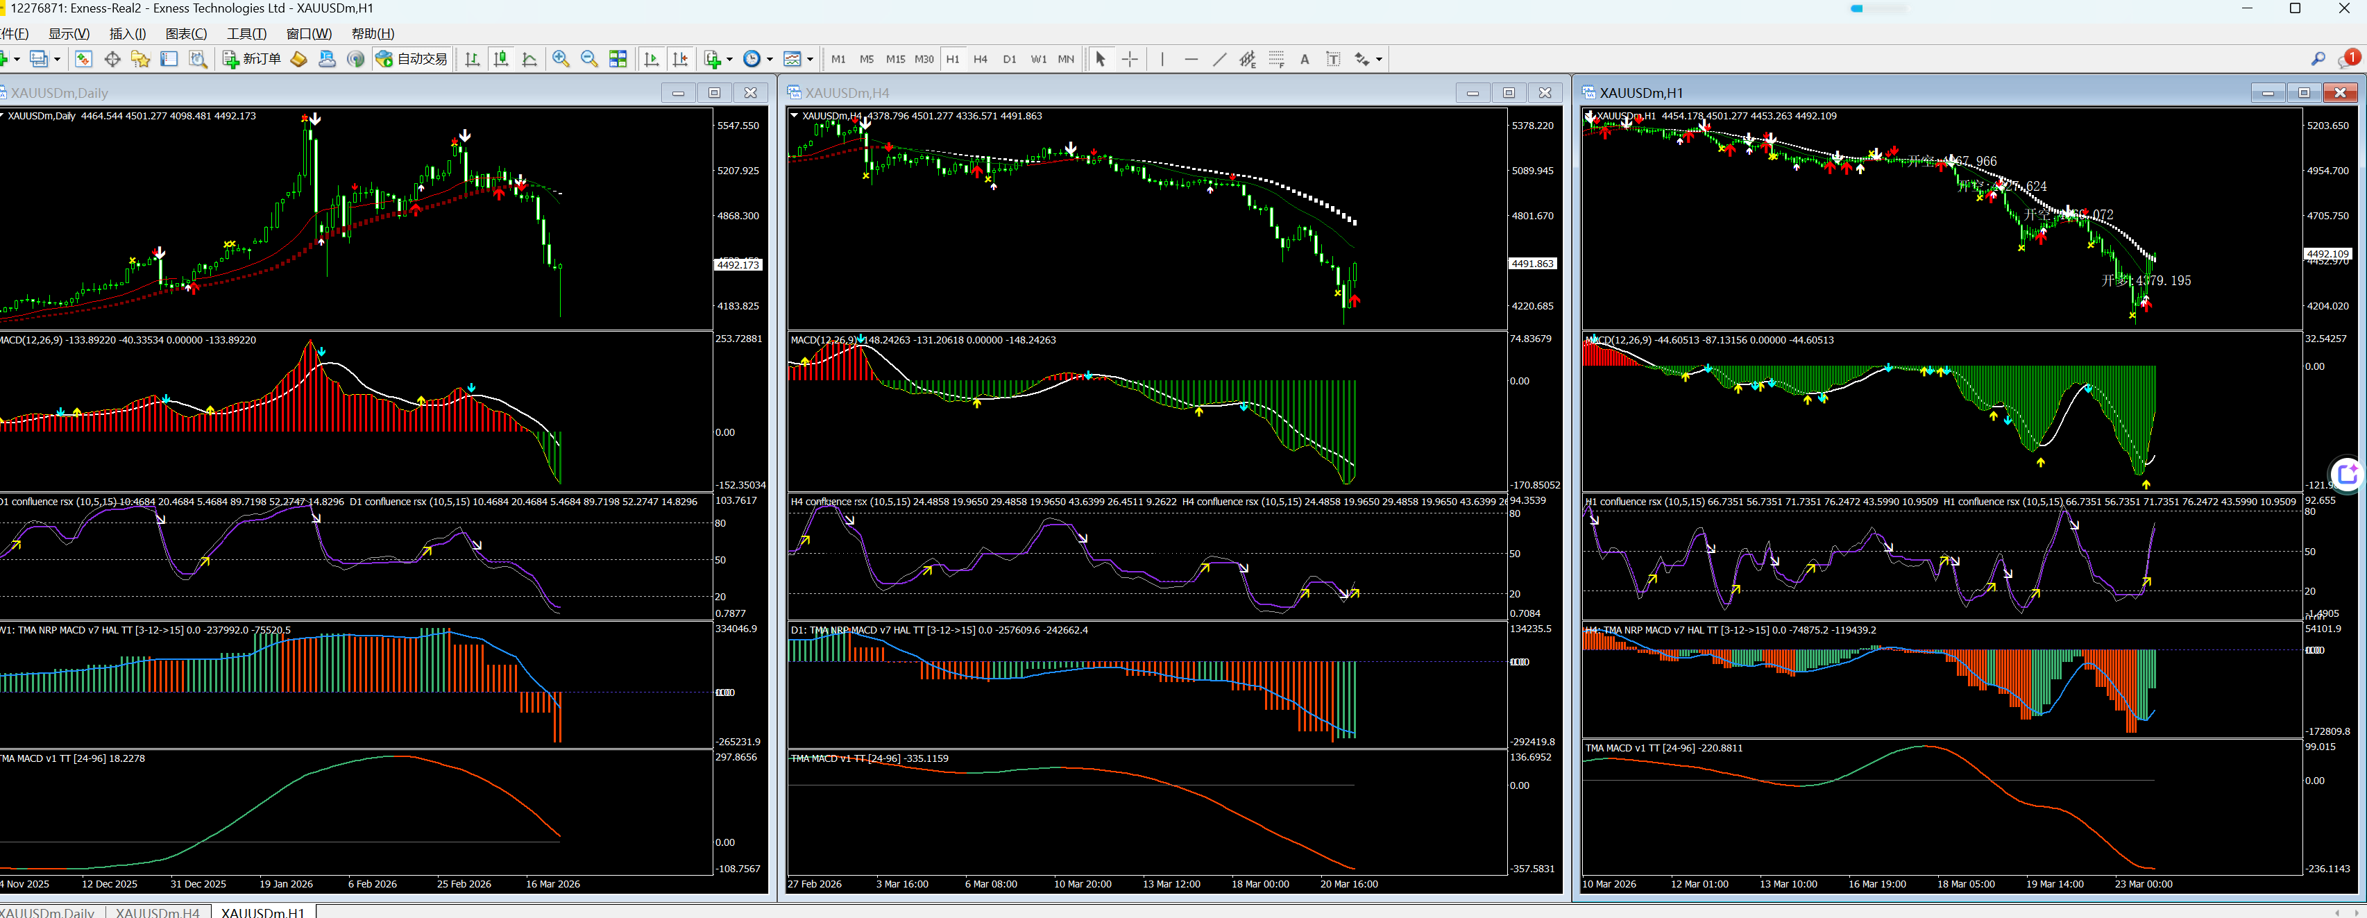Click the D1 timeframe button
This screenshot has height=918, width=2367.
(1009, 59)
